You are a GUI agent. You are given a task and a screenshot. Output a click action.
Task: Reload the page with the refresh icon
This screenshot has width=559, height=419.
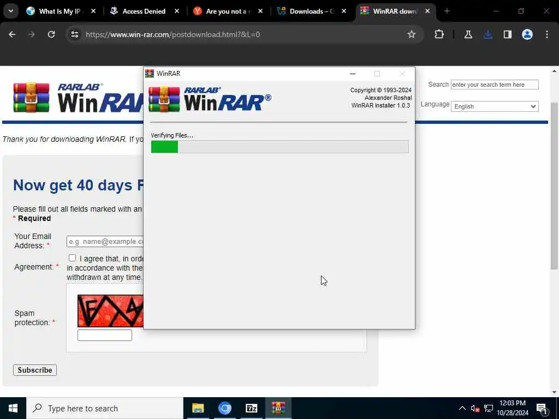tap(51, 34)
